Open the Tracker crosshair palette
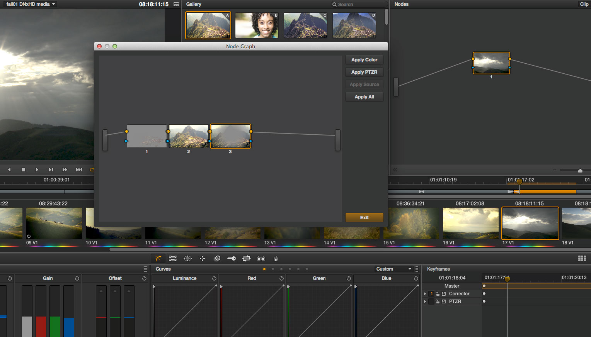Screen dimensions: 591x337 point(202,259)
